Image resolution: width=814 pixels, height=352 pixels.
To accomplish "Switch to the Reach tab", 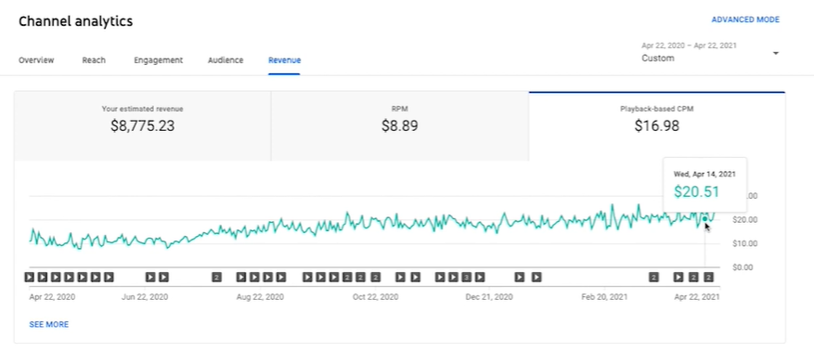I will click(94, 60).
